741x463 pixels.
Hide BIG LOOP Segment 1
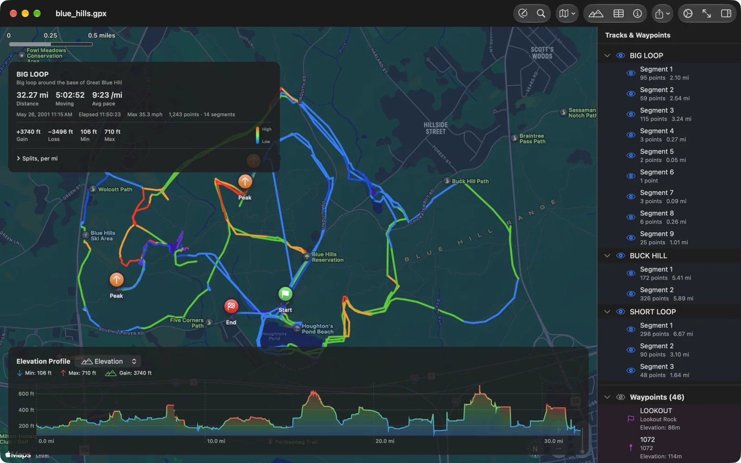point(631,73)
